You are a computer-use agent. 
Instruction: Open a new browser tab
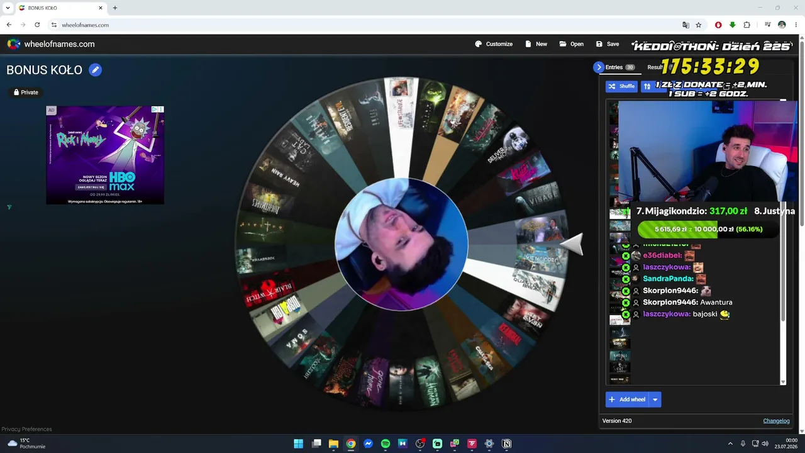click(115, 8)
